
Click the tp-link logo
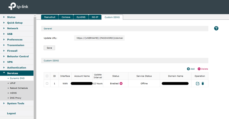coord(18,6)
